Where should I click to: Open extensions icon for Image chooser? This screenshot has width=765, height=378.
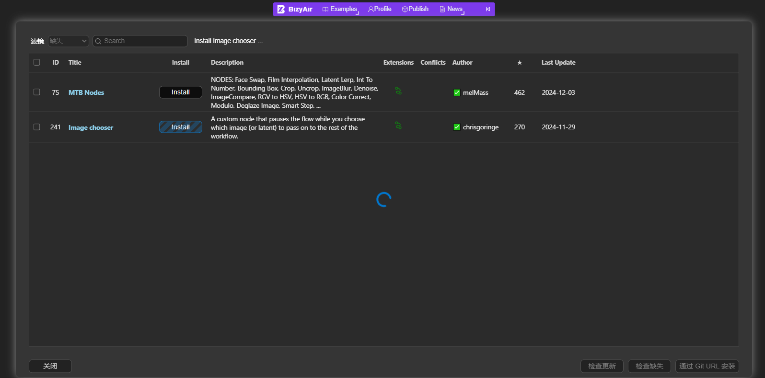point(398,126)
